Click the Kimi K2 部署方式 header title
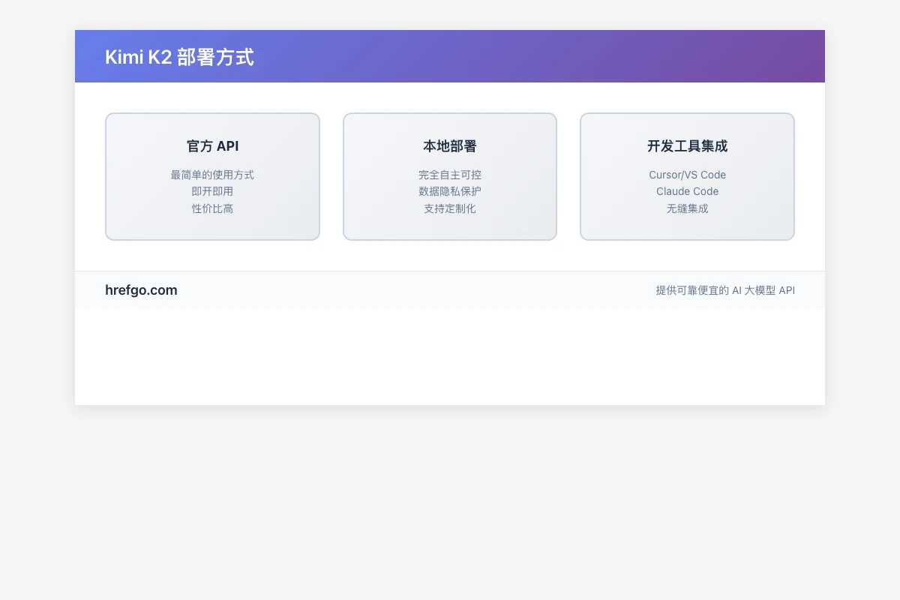 coord(180,56)
